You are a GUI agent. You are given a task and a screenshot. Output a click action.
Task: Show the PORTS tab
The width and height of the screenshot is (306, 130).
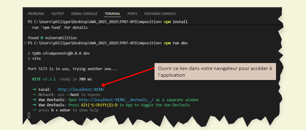click(132, 14)
